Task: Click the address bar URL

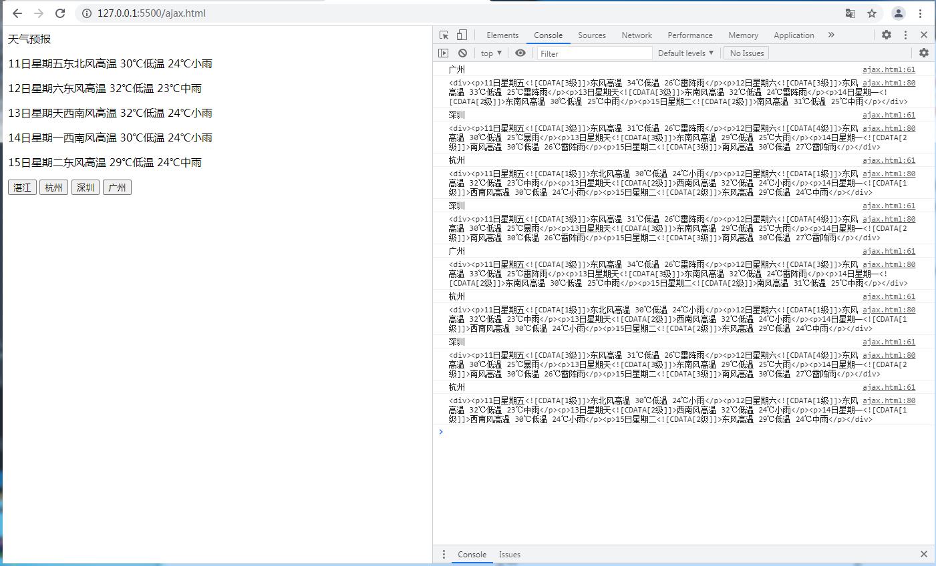Action: point(152,13)
